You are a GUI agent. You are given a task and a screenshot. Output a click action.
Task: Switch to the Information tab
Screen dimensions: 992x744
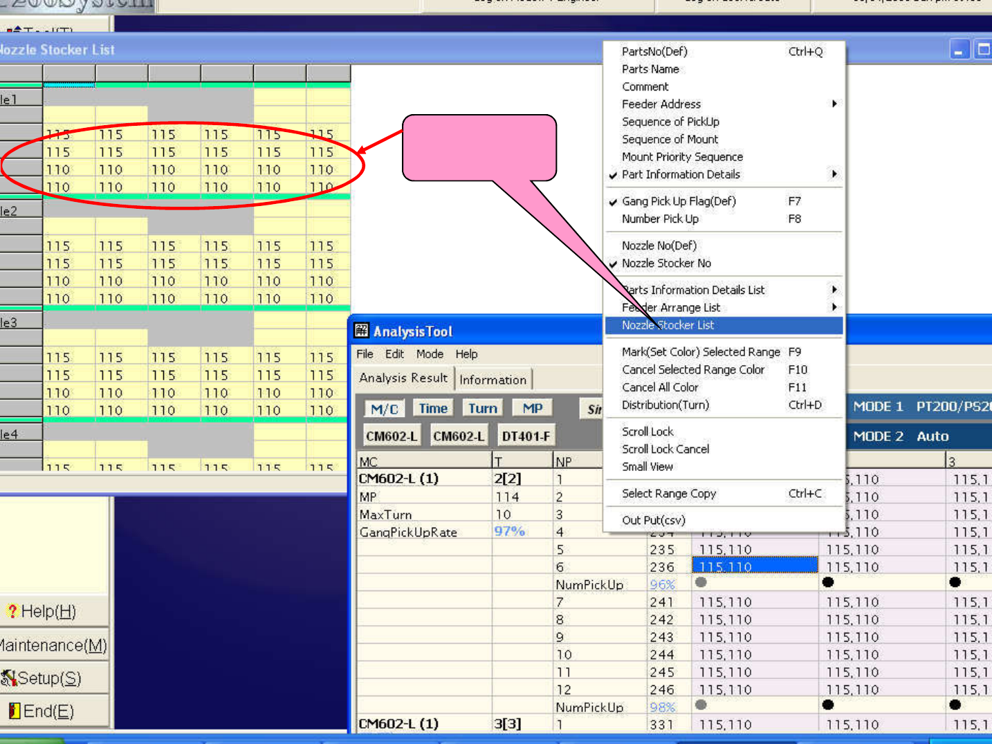click(493, 380)
